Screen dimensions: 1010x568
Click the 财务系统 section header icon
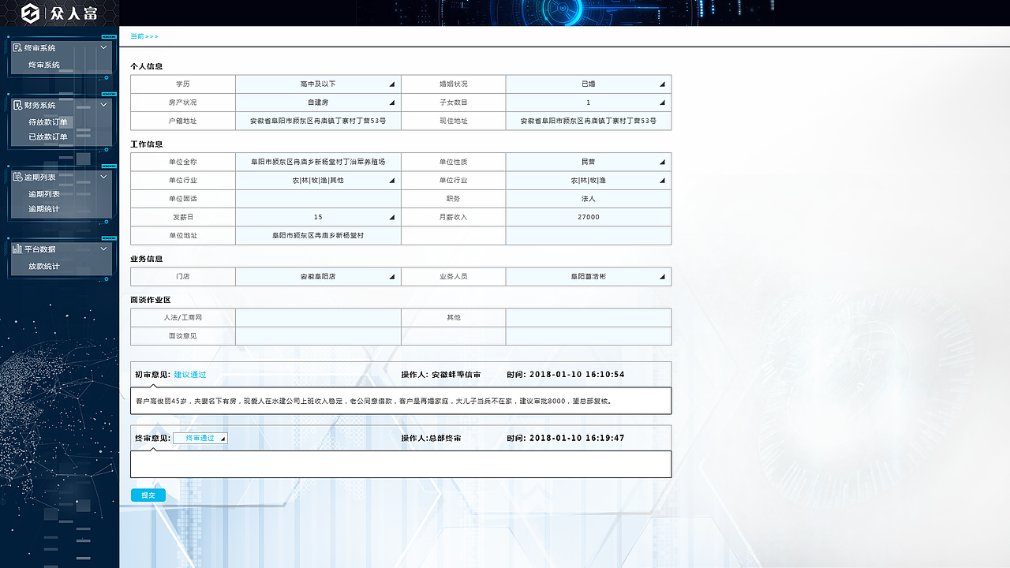click(x=17, y=105)
